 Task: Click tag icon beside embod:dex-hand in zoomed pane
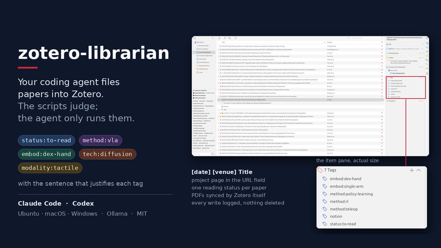pyautogui.click(x=325, y=179)
